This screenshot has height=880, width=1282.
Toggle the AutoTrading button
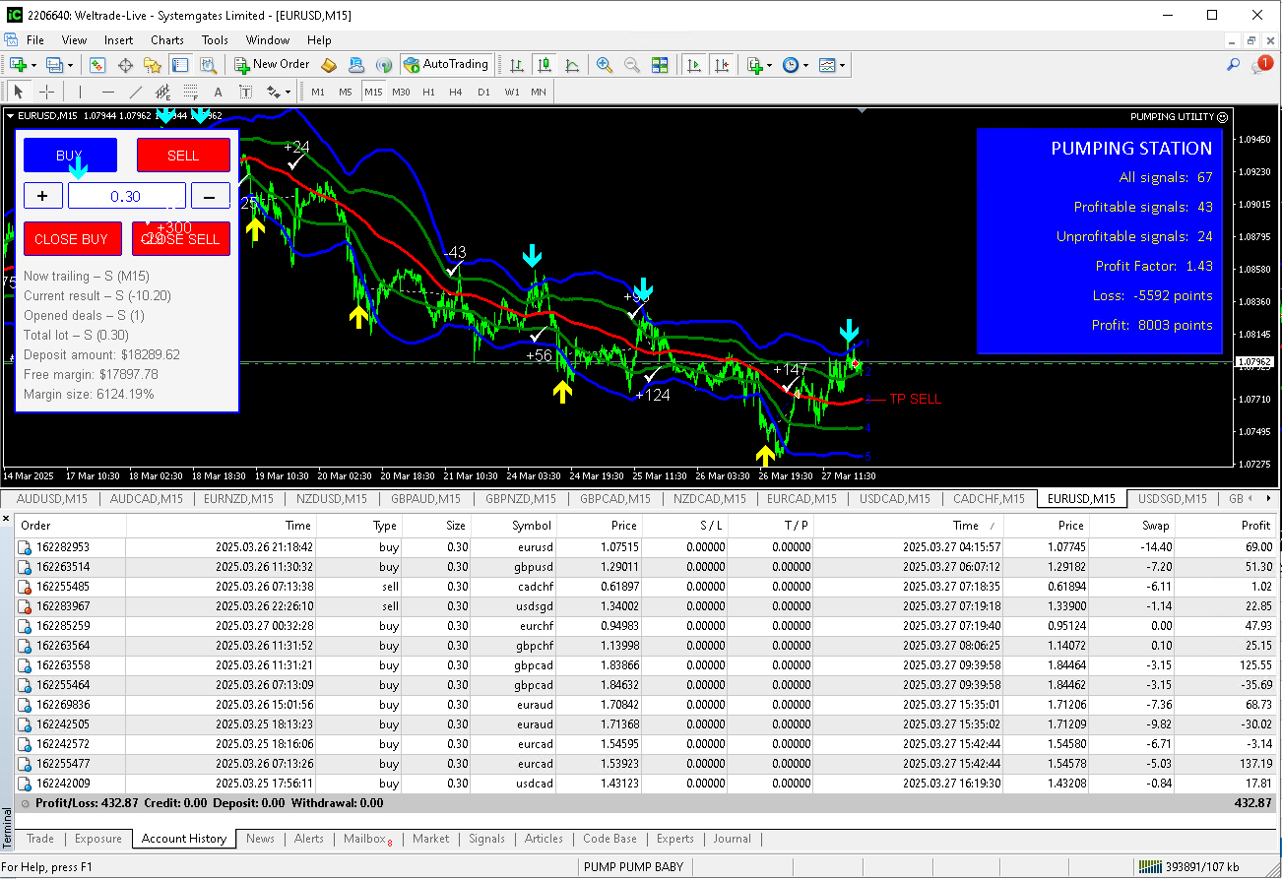point(446,65)
